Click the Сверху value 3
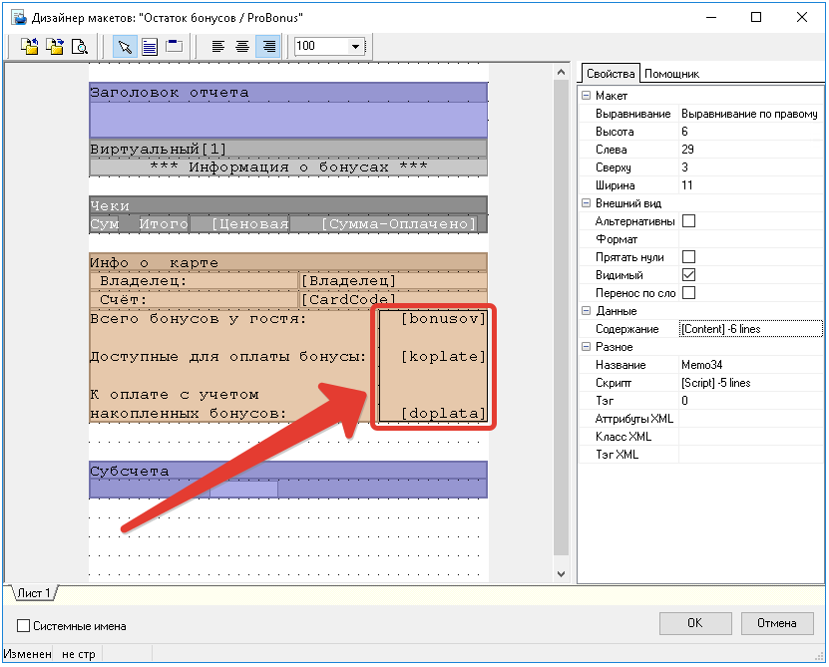 (x=751, y=167)
